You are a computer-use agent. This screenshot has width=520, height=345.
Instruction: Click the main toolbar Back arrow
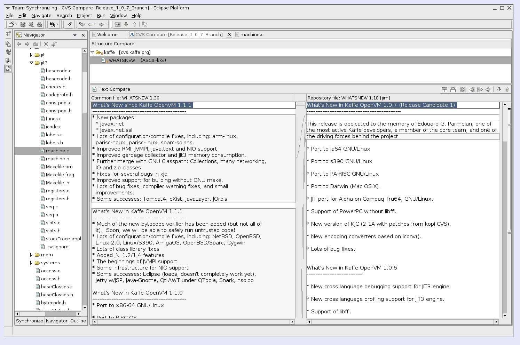90,24
